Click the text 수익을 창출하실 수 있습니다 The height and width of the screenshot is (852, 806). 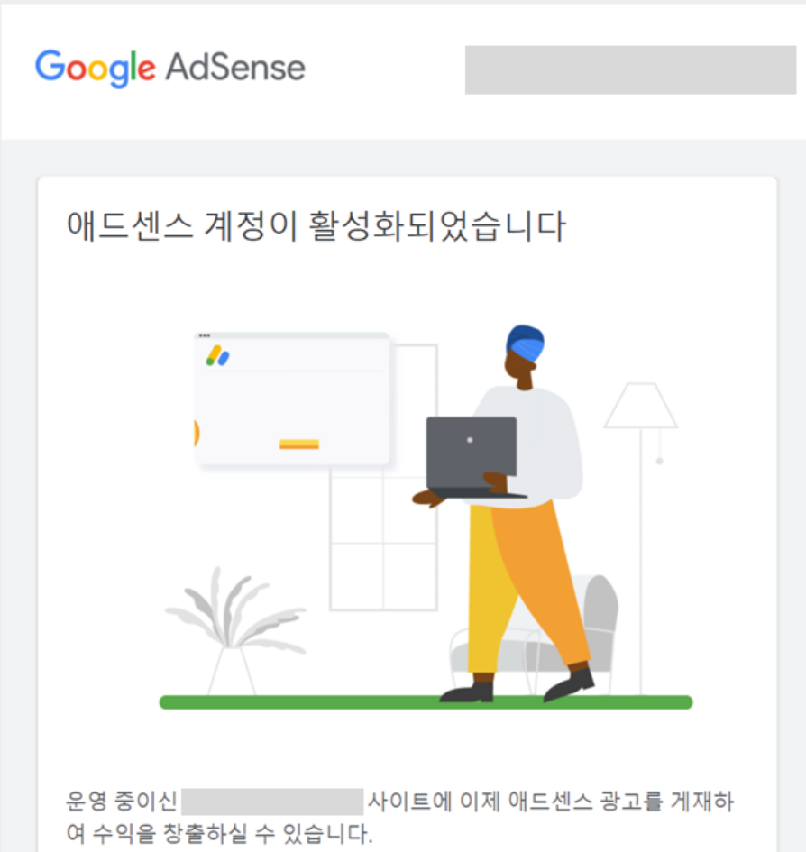click(x=233, y=834)
